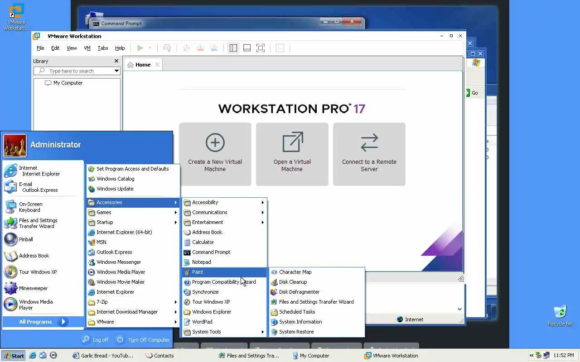Open the Help menu in VMware Workstation
This screenshot has height=362, width=580.
(x=120, y=48)
